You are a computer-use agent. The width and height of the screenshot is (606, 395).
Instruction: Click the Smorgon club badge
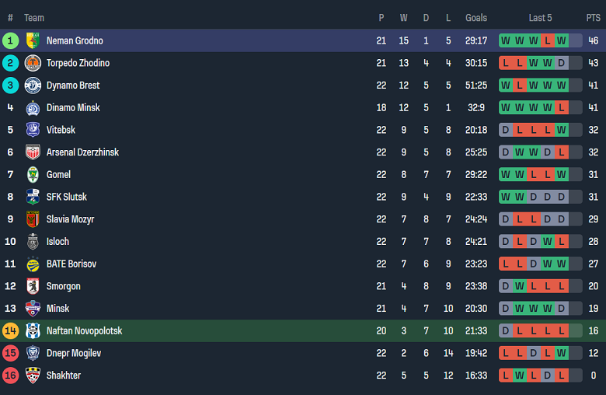(x=33, y=286)
